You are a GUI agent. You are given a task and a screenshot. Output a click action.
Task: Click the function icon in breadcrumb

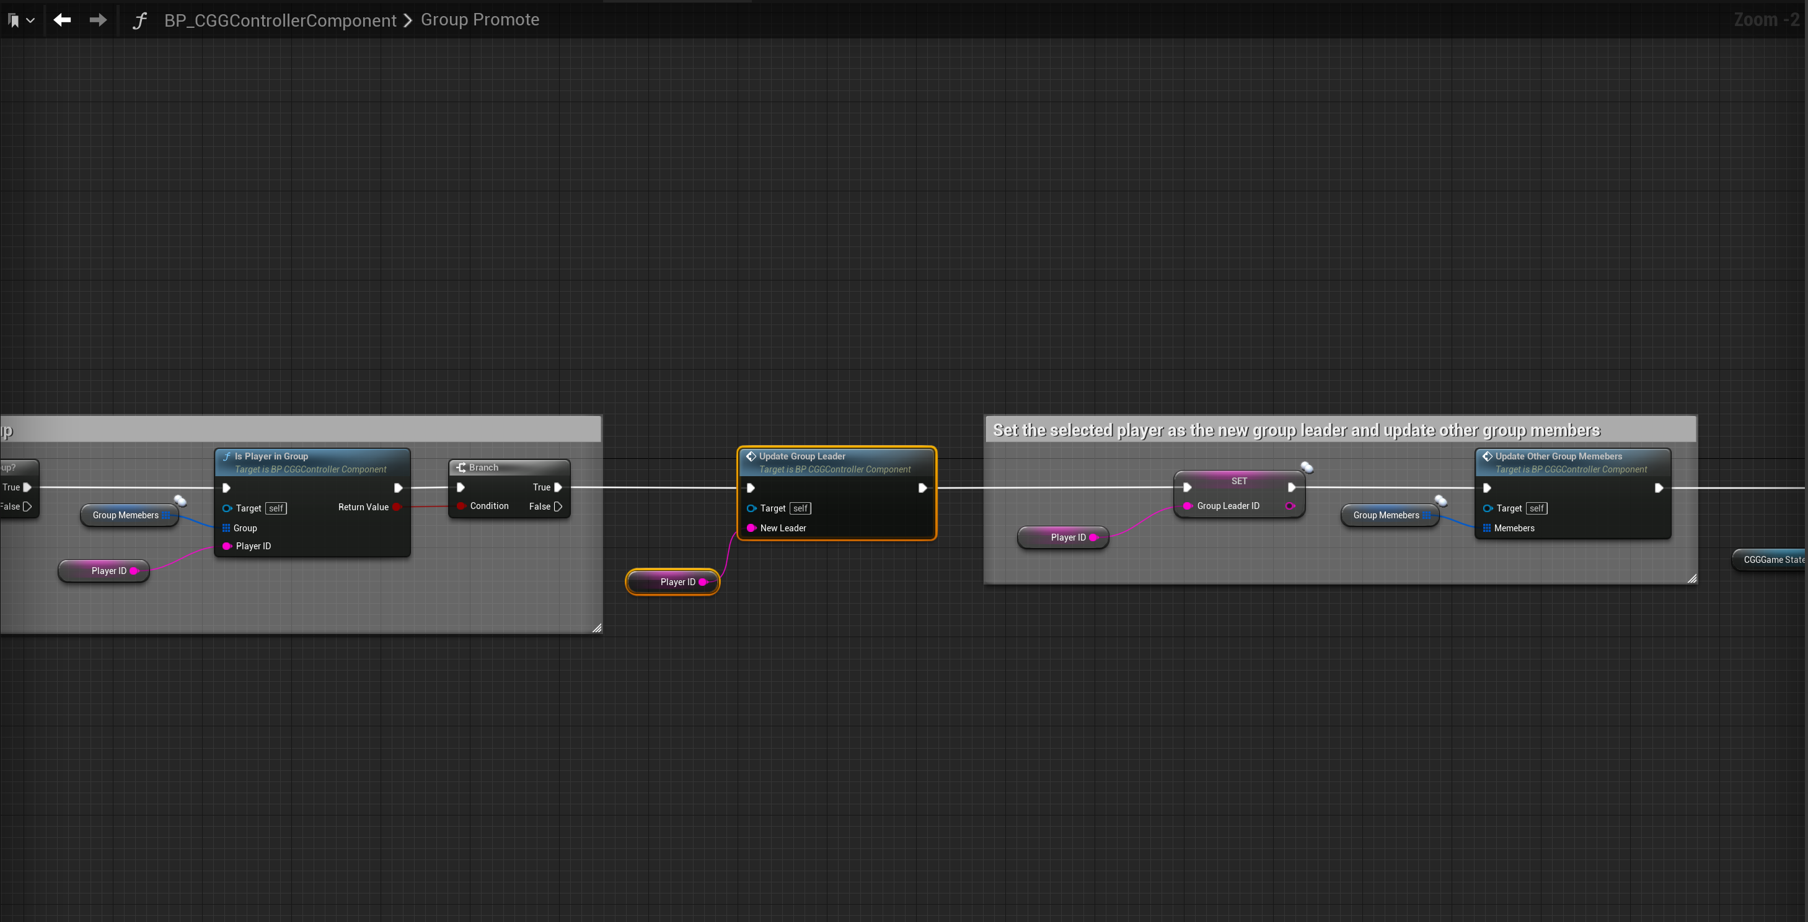tap(139, 20)
